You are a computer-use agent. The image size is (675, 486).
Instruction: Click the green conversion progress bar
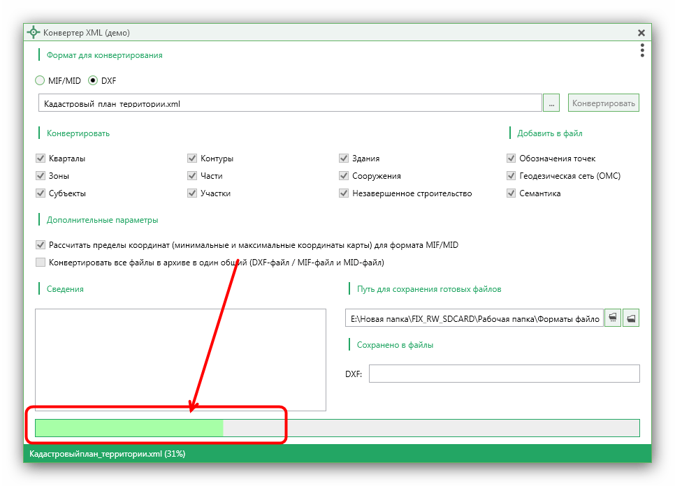(337, 428)
